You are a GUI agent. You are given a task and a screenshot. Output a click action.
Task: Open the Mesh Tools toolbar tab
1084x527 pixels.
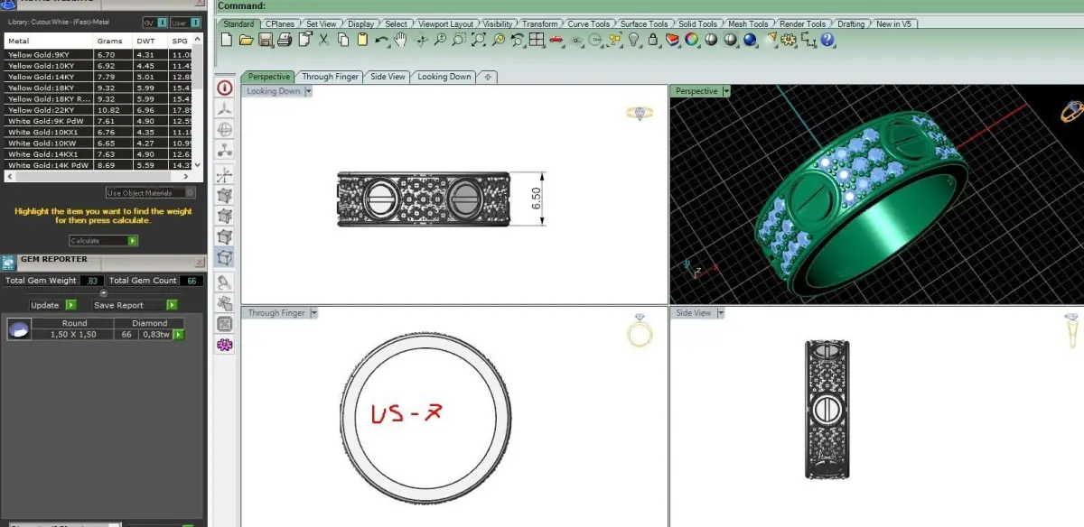(x=748, y=23)
